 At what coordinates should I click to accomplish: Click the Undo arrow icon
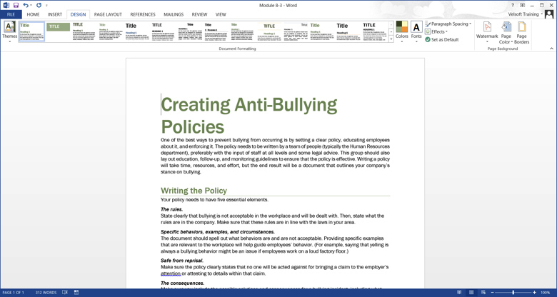26,5
